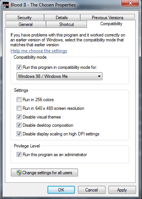Image resolution: width=142 pixels, height=199 pixels.
Task: Uncheck Run this program in compatibility mode
Action: click(x=19, y=67)
